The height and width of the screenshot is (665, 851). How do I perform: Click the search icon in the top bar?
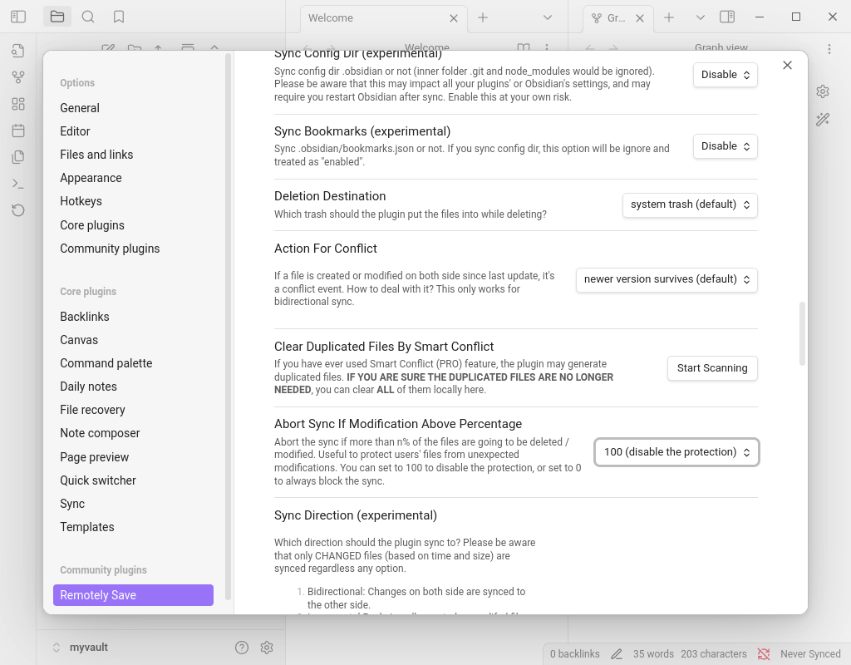pos(88,17)
